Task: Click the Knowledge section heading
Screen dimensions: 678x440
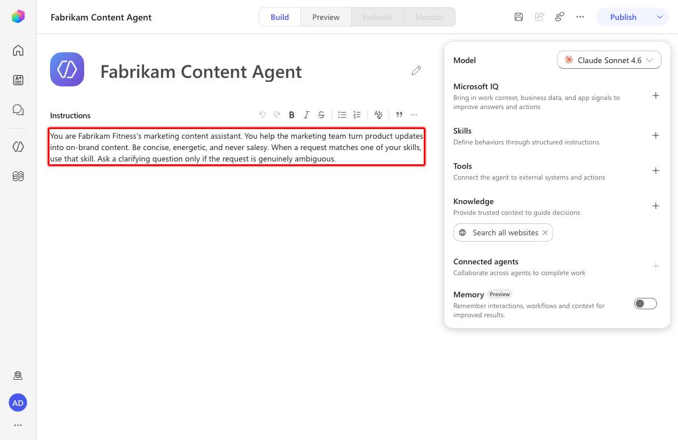Action: click(473, 201)
